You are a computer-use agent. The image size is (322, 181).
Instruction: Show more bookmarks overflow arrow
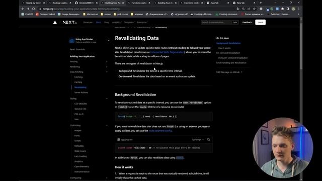[x=298, y=14]
